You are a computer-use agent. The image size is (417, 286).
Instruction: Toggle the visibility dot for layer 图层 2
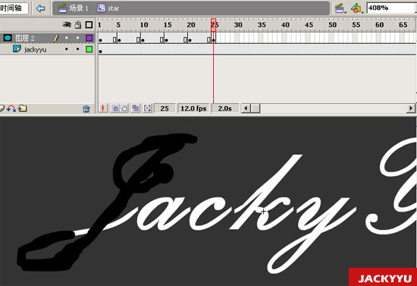[67, 38]
